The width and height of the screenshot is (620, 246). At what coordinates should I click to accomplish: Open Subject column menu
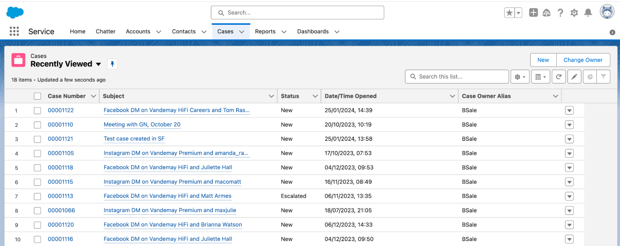pos(271,96)
